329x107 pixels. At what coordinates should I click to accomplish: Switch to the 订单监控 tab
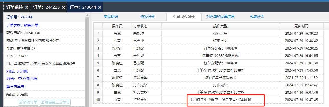click(x=15, y=7)
